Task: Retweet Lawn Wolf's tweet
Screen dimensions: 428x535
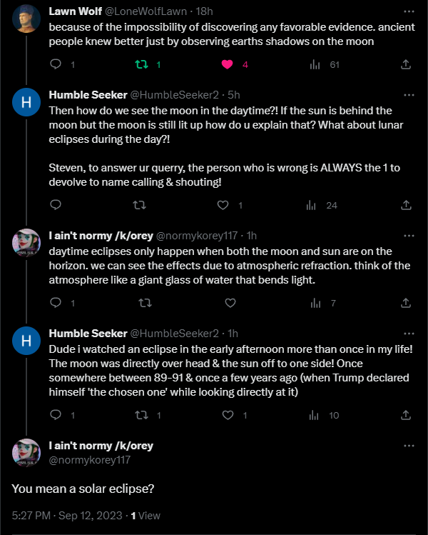Action: coord(140,65)
